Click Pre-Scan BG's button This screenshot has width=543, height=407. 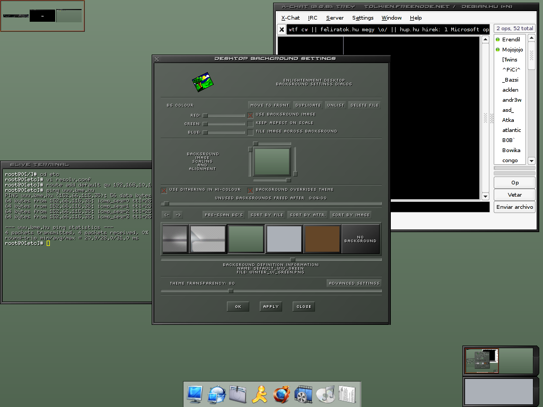pyautogui.click(x=224, y=215)
